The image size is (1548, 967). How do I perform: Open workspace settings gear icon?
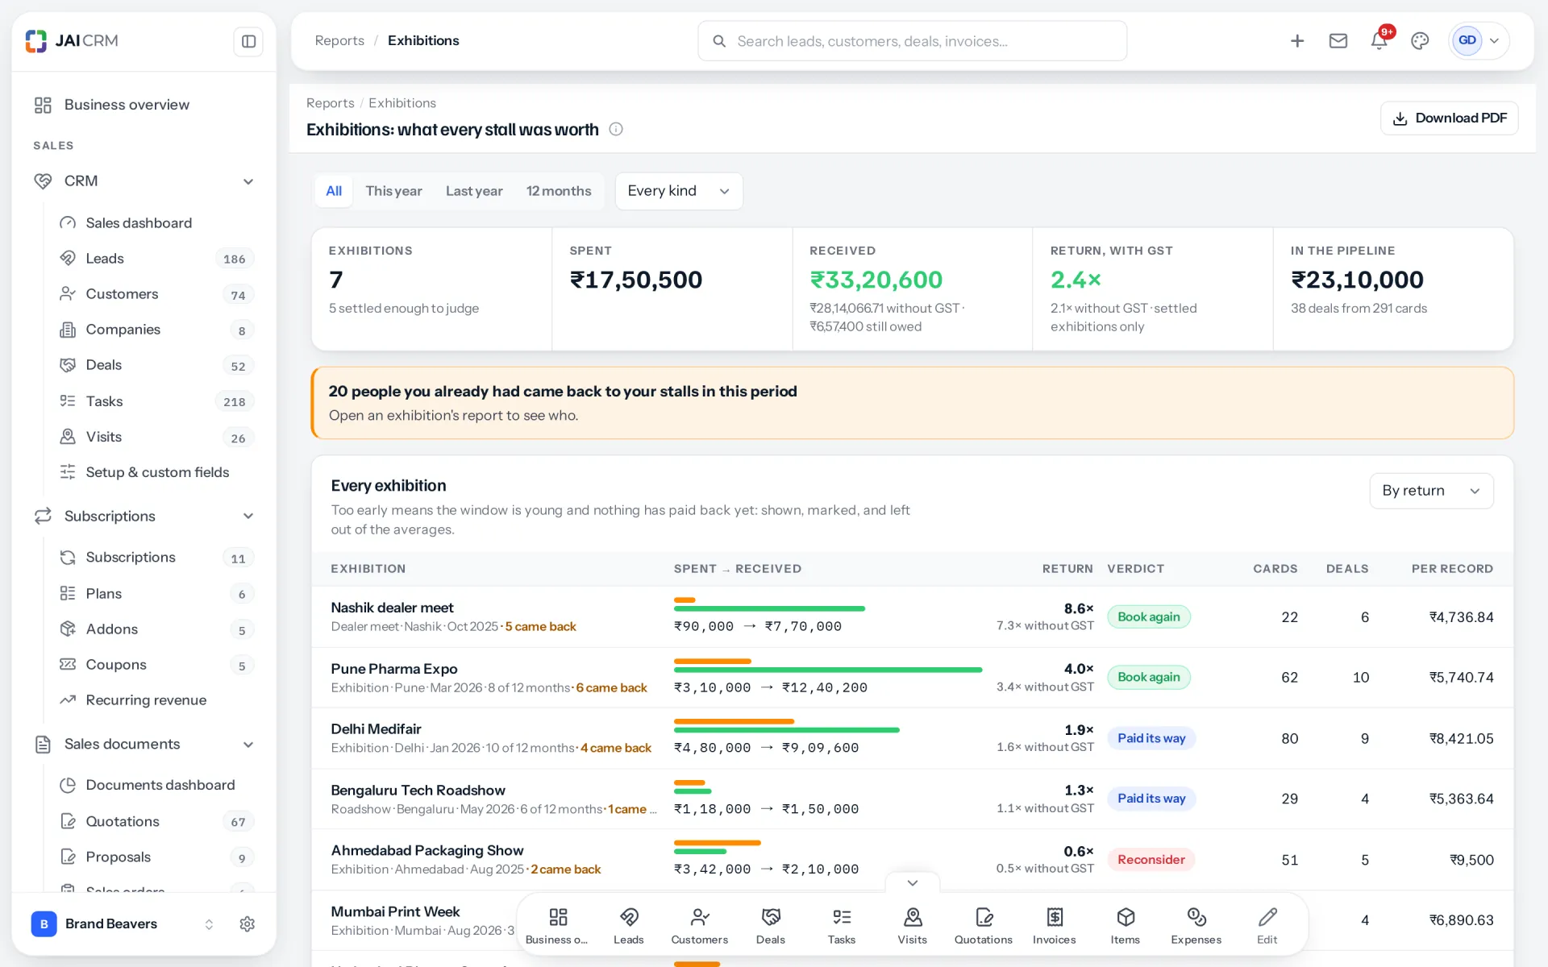pyautogui.click(x=248, y=923)
